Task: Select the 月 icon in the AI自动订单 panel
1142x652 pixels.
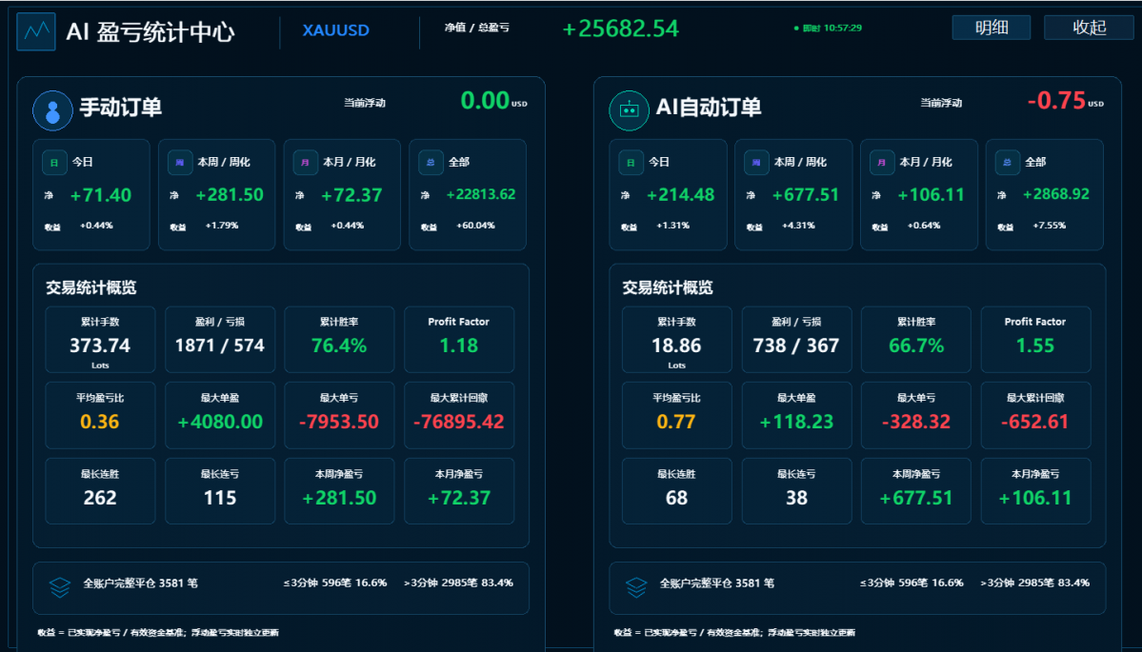Action: pyautogui.click(x=882, y=162)
